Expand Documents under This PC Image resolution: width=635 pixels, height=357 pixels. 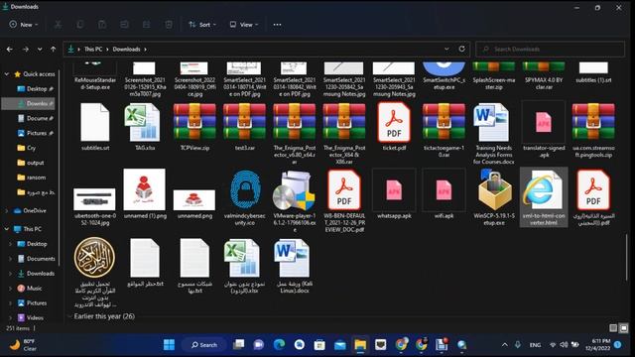pos(11,259)
